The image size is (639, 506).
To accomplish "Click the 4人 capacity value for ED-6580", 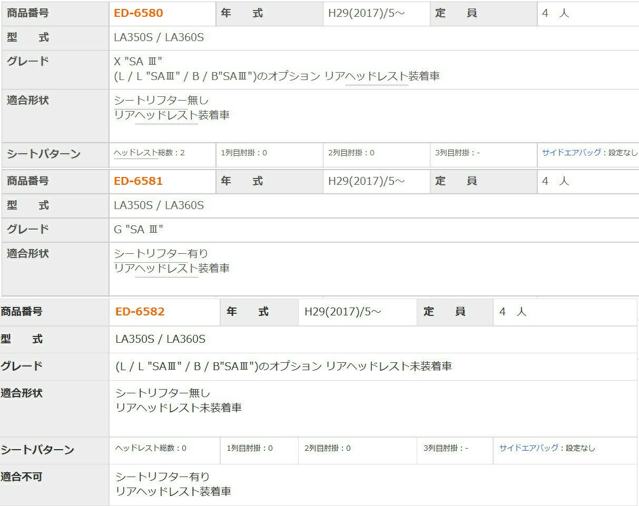I will [x=556, y=13].
